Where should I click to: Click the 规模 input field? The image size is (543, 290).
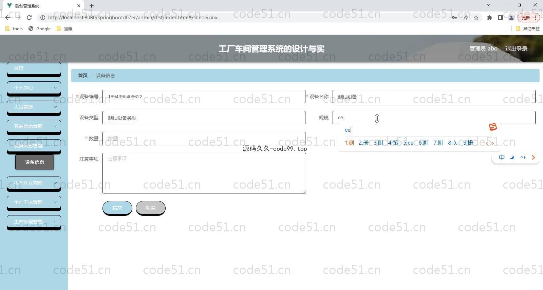coord(434,118)
